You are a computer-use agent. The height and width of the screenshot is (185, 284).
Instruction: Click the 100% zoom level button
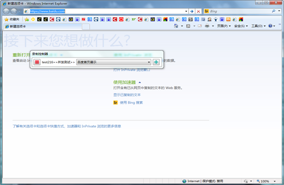(x=263, y=181)
